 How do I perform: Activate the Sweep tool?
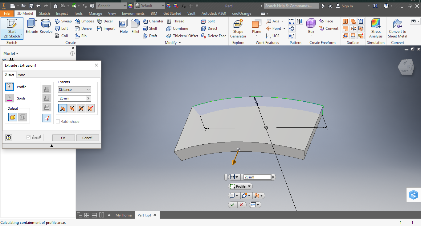63,21
